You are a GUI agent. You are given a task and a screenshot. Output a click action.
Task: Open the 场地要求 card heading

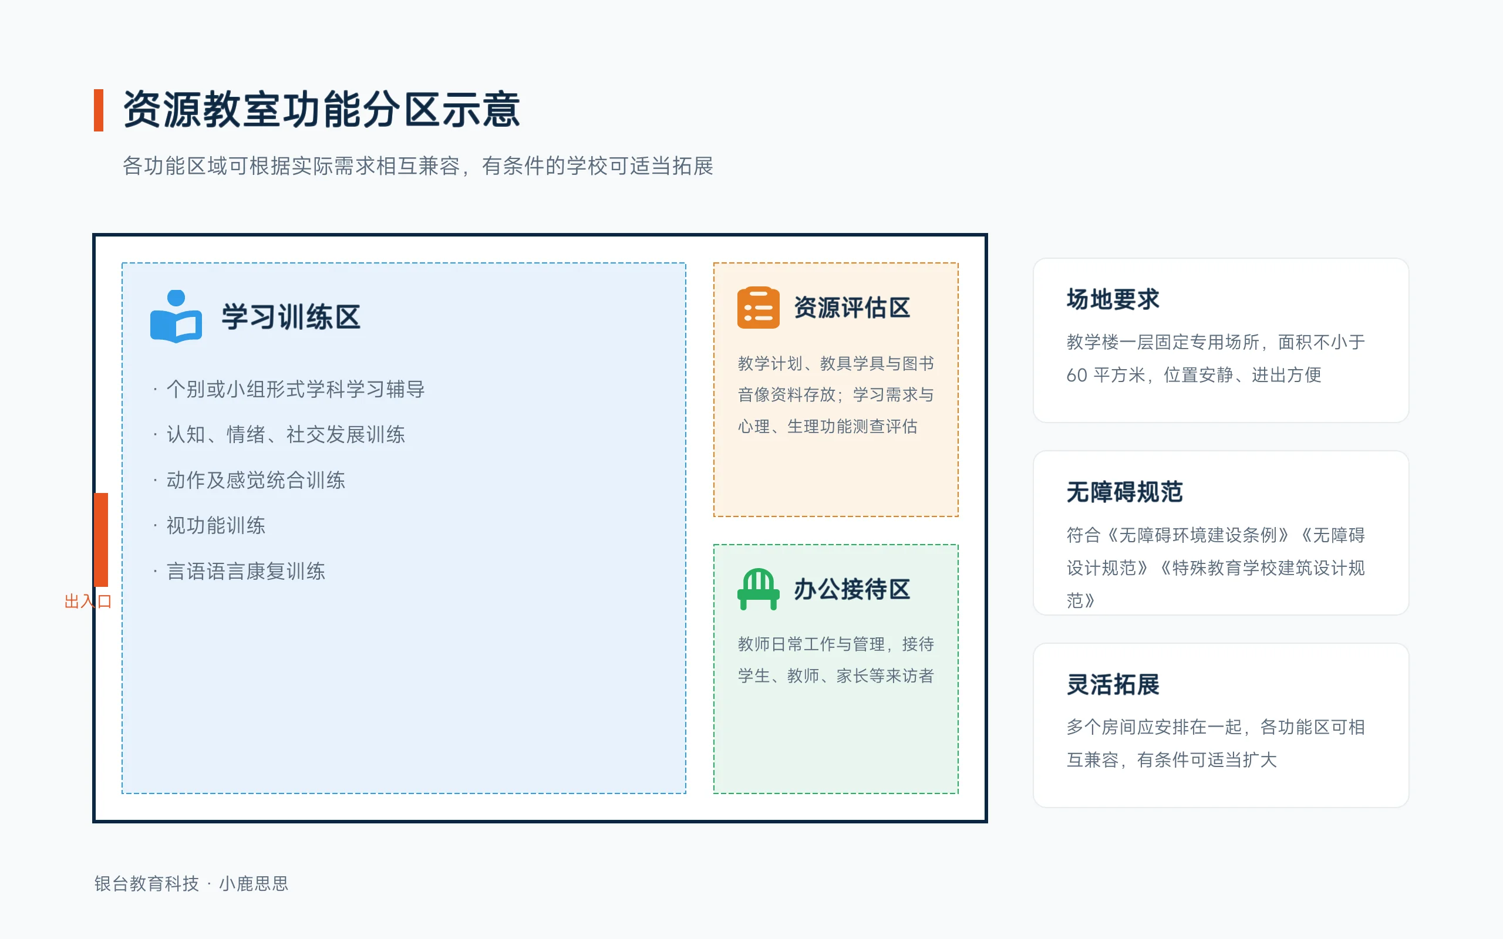click(1113, 299)
